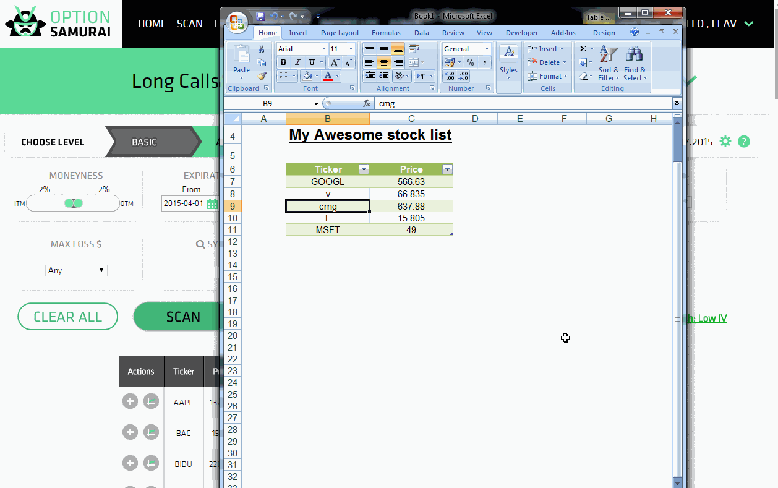Viewport: 778px width, 488px height.
Task: Open the Page Layout ribbon tab
Action: [340, 33]
